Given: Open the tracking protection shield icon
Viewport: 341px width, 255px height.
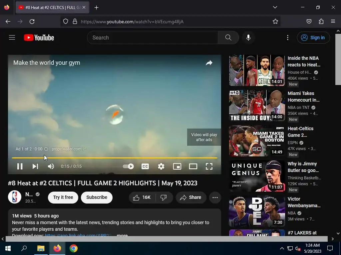Looking at the screenshot, I should click(x=66, y=22).
